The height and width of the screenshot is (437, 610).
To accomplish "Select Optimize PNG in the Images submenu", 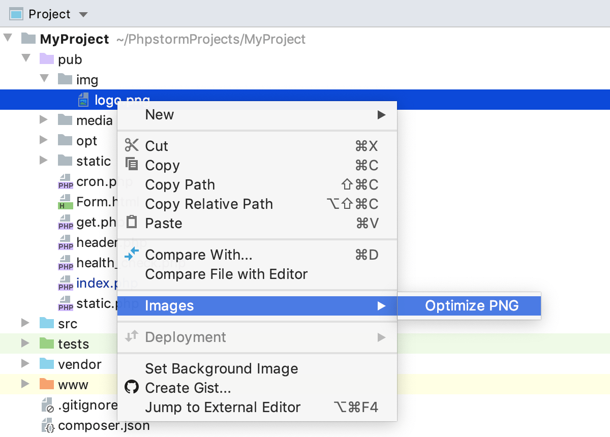I will [x=471, y=305].
